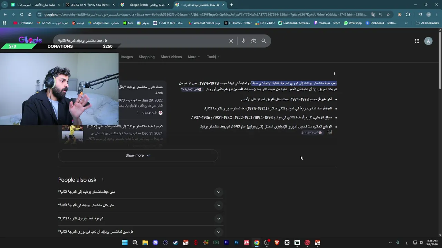Switch to the "NOBS on X" browser tab
This screenshot has width=442, height=248.
point(90,5)
